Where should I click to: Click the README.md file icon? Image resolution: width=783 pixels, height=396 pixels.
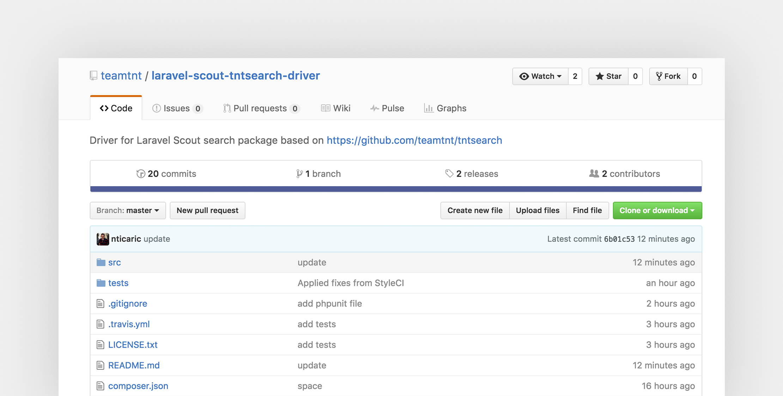(101, 365)
